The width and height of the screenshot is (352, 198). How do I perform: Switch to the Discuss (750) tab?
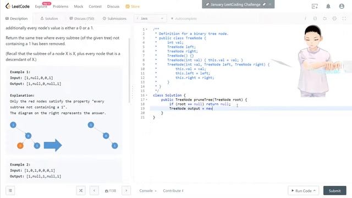coord(82,19)
